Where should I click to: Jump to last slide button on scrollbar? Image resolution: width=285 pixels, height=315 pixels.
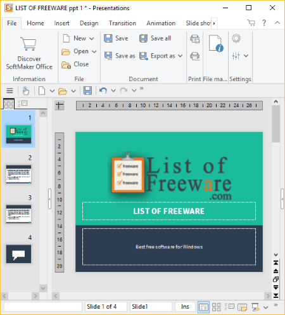[x=275, y=295]
